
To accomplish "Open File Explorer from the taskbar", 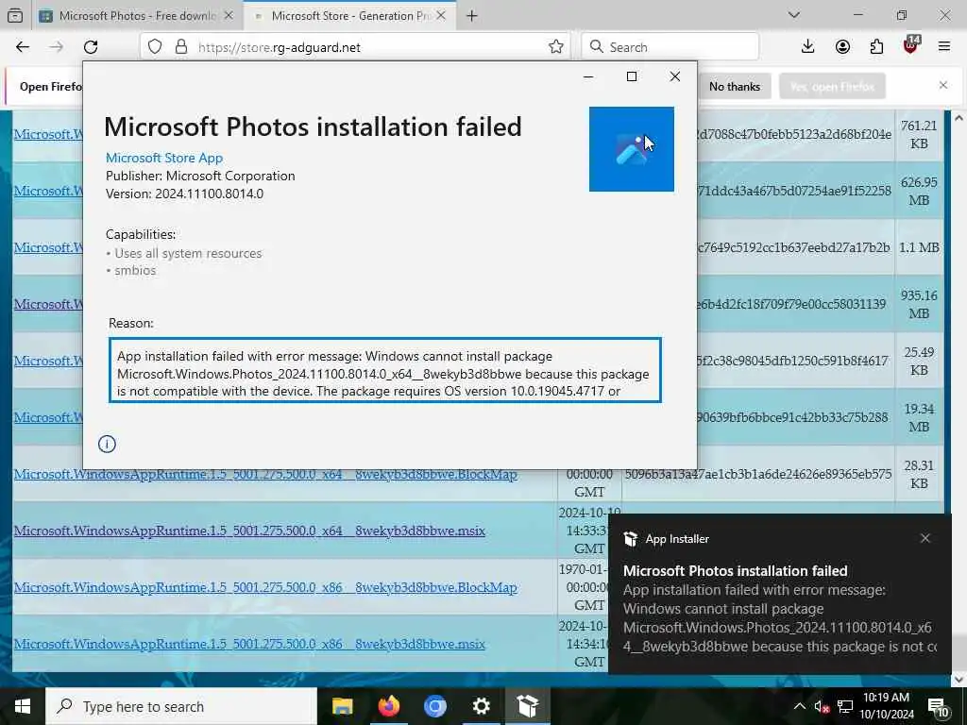I will (x=342, y=706).
